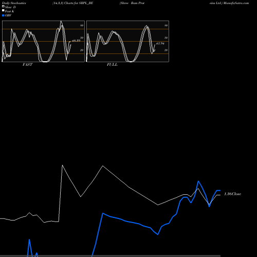Click the Daily Stochastics title text

coord(14,3)
